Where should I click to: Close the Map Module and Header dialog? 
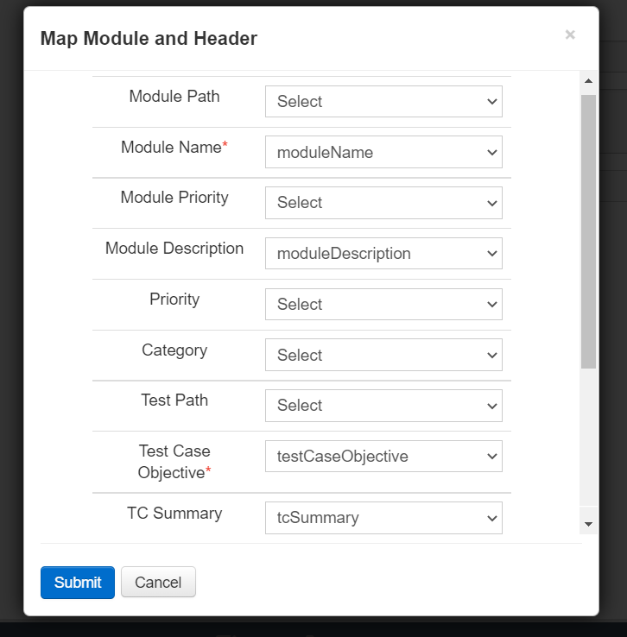[570, 35]
